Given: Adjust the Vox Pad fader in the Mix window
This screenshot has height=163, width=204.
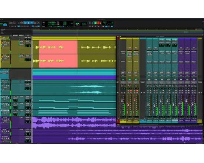Looking at the screenshot, I should click(x=180, y=103).
